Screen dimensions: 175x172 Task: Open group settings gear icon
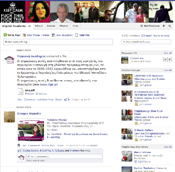coord(164,26)
